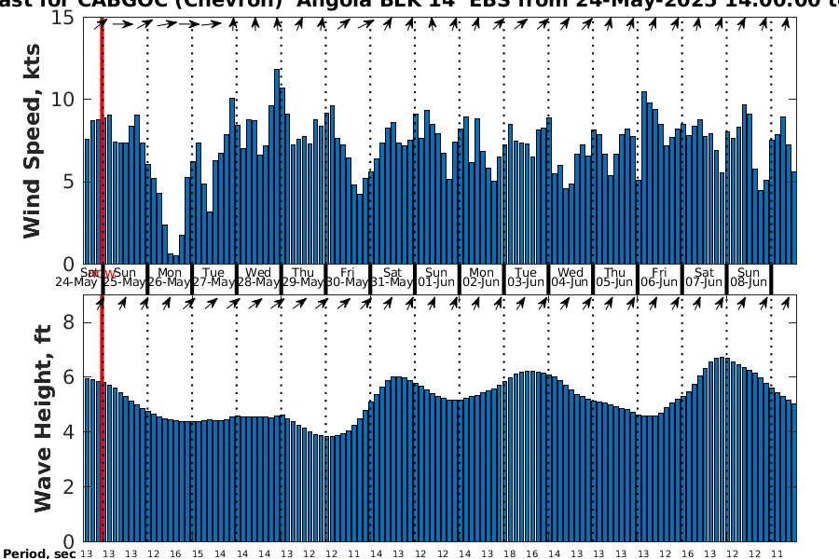
Task: Click the red now-line in wave height chart
Action: 102,418
